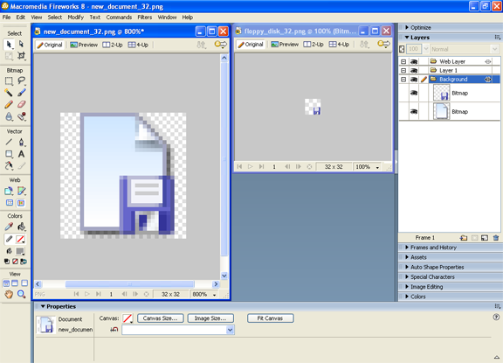
Task: Switch to Full Screen mode
Action: [24, 283]
